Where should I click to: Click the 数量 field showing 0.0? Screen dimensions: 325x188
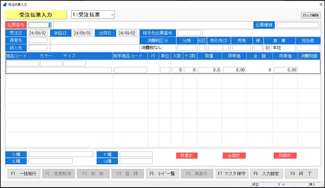point(210,70)
